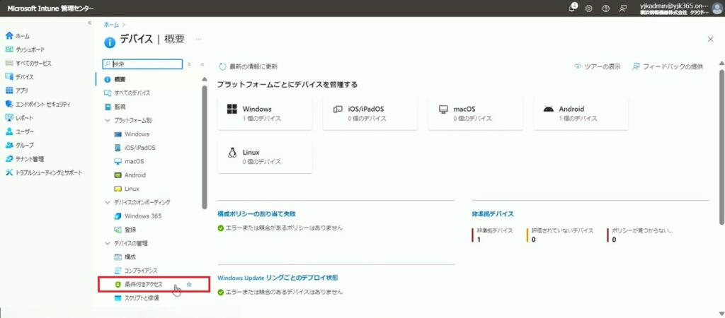
Task: Click フィードバックの提供 button
Action: pos(667,66)
